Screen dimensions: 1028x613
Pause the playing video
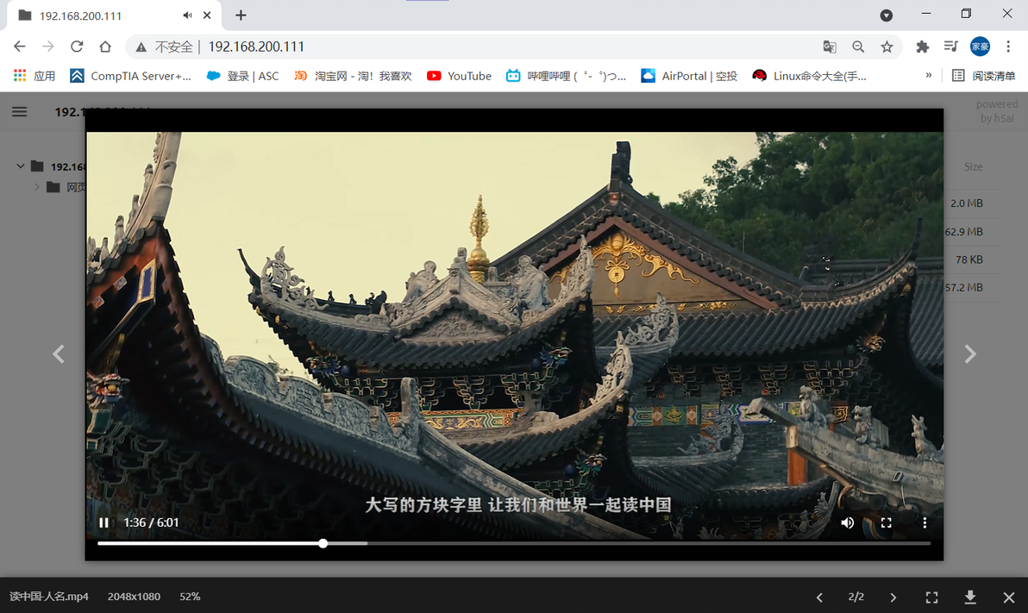click(103, 522)
